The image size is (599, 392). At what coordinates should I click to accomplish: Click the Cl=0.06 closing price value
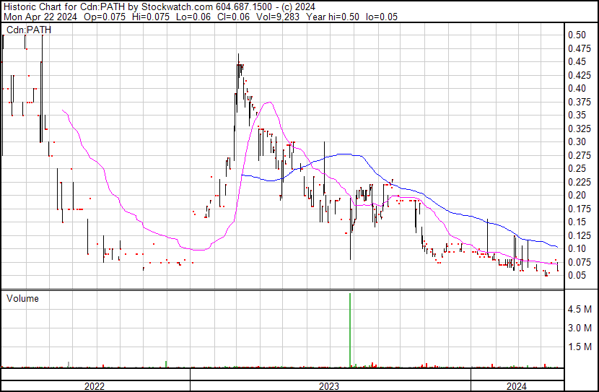233,16
